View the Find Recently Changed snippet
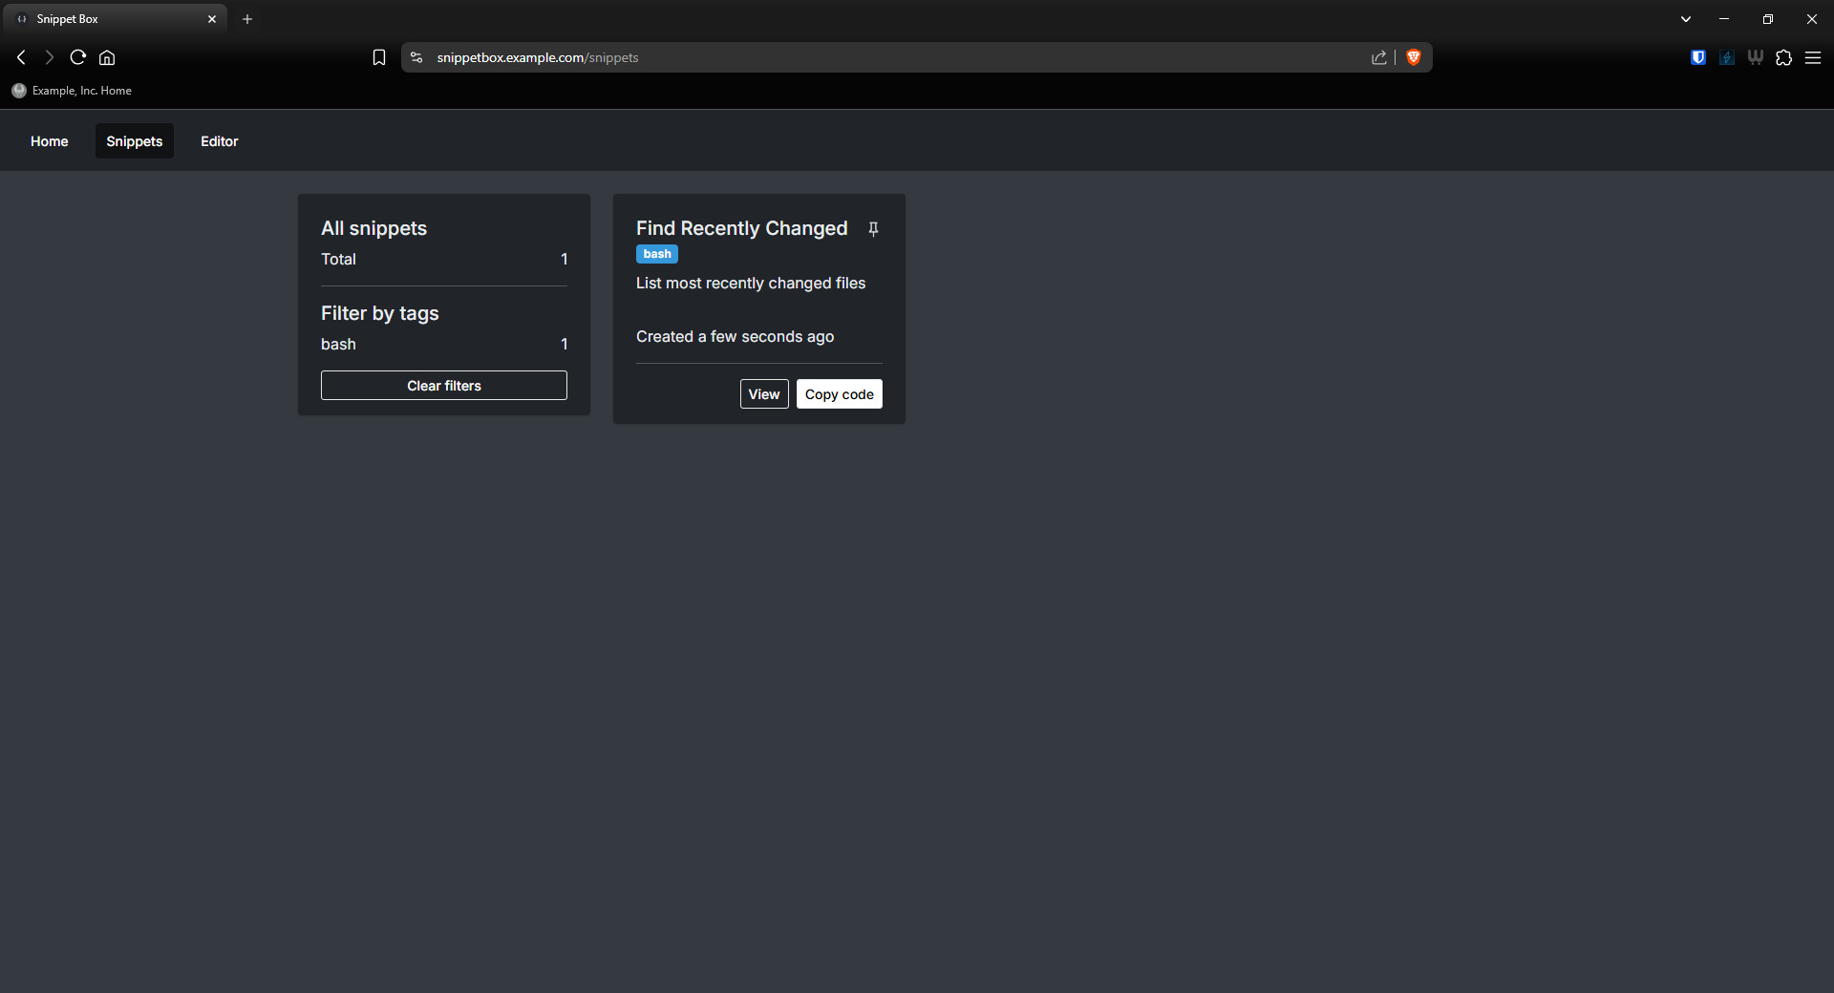 [764, 394]
